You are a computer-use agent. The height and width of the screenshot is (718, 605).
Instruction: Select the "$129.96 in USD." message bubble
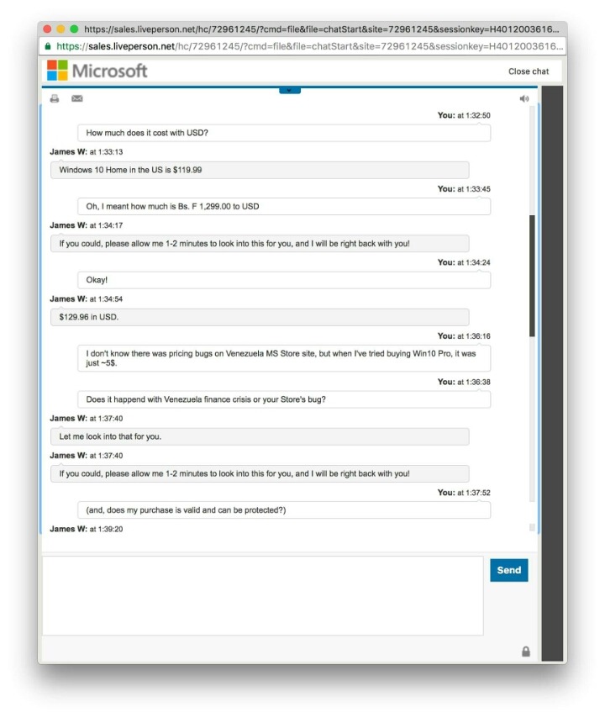(x=260, y=317)
